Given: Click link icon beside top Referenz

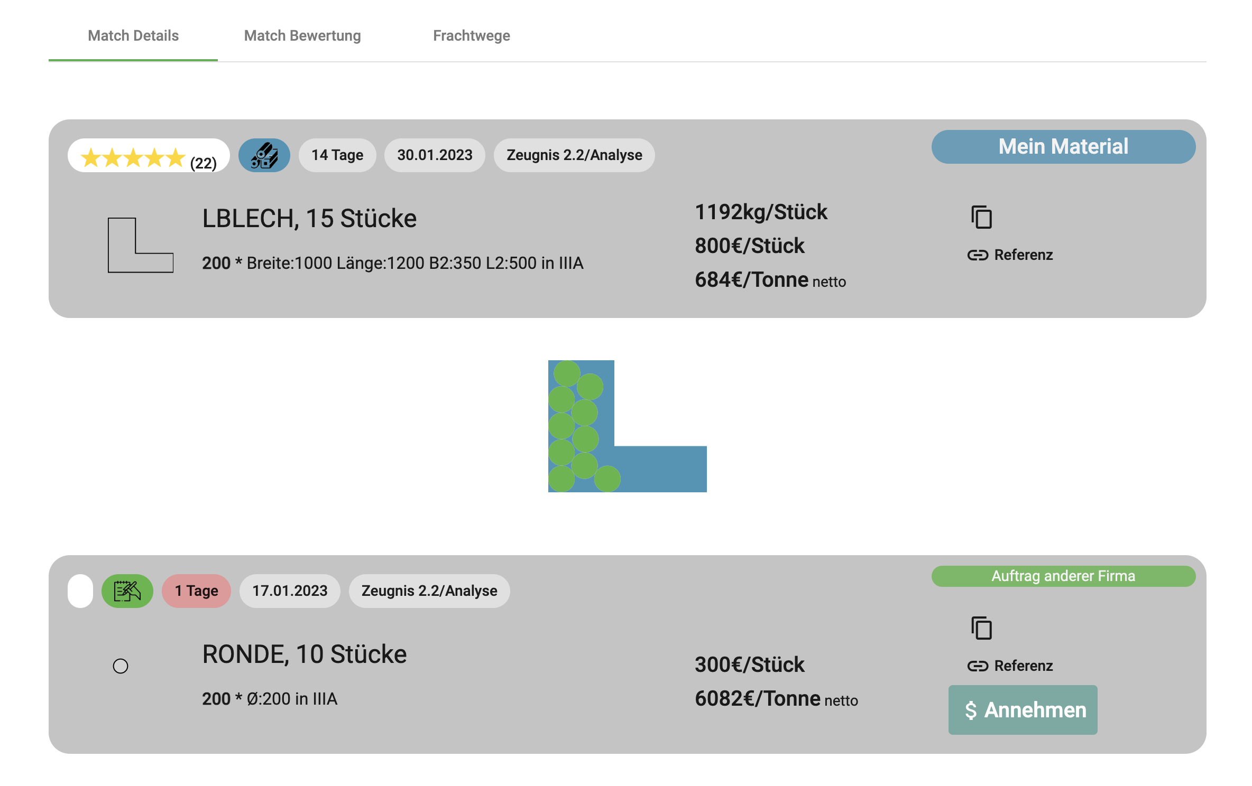Looking at the screenshot, I should [978, 255].
